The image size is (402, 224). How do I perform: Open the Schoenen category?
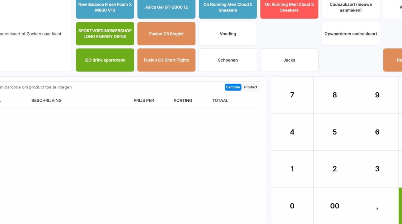pyautogui.click(x=228, y=60)
